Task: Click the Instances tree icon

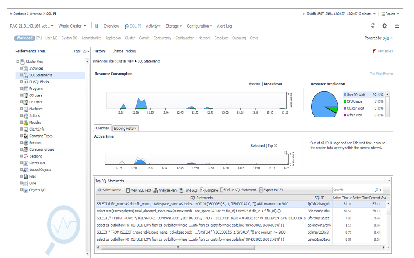Action: (26, 69)
